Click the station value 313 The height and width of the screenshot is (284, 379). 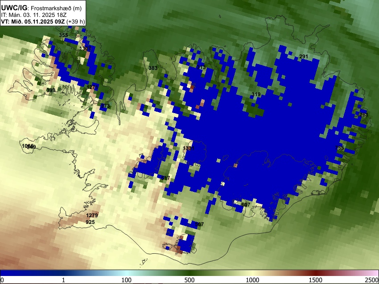(202, 67)
